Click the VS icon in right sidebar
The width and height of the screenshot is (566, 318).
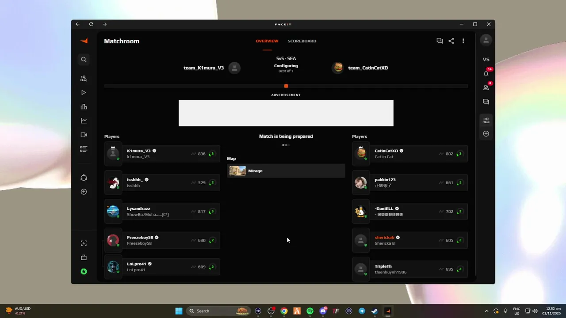coord(486,59)
